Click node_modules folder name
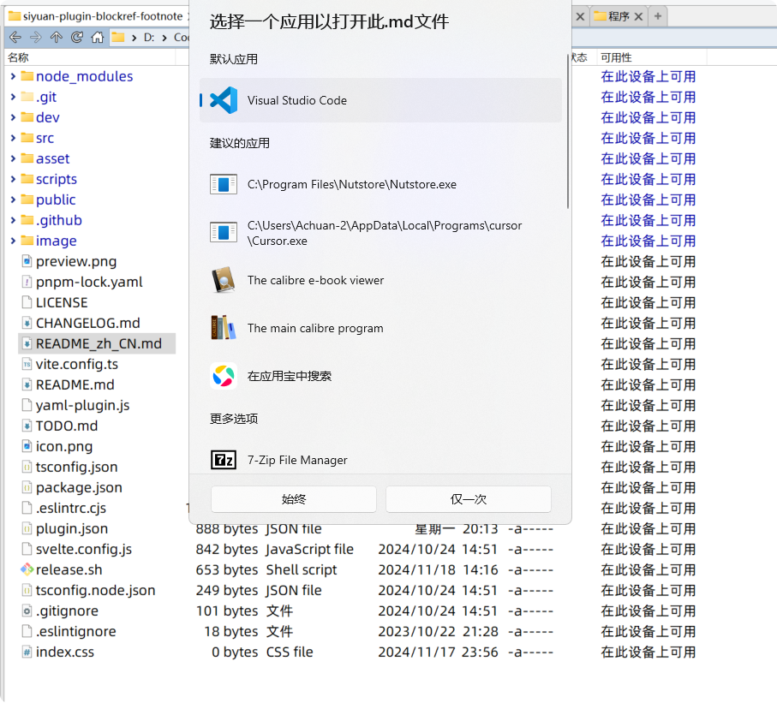 click(x=84, y=76)
